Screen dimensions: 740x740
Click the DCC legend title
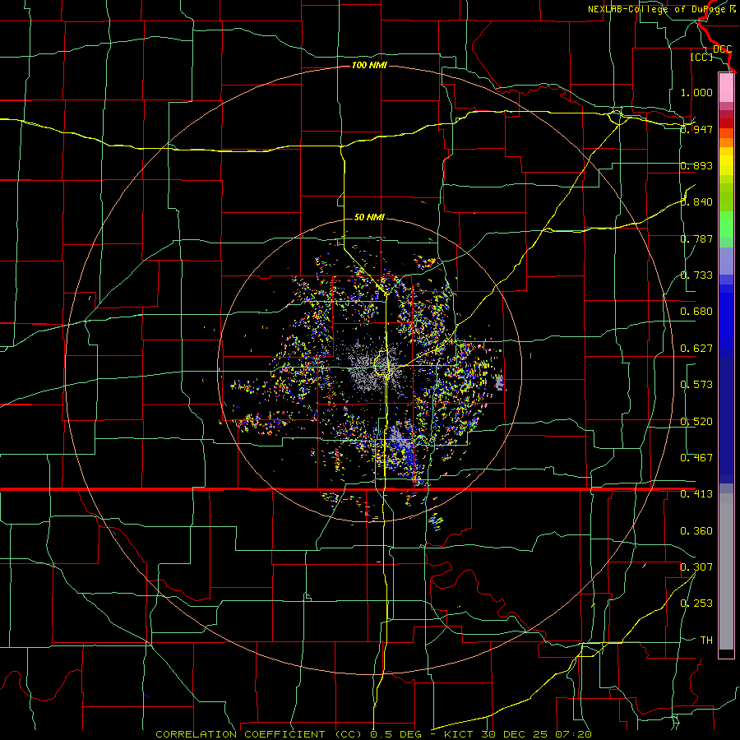(x=722, y=49)
